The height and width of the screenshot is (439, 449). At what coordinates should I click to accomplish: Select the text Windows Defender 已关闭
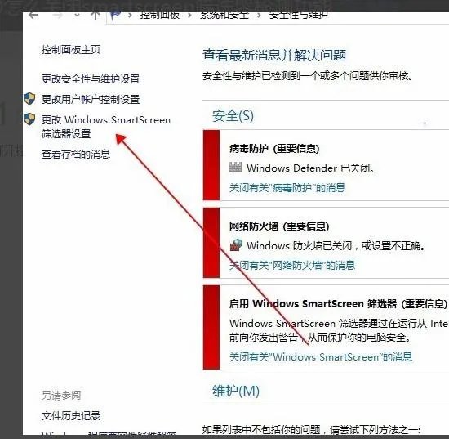point(310,168)
